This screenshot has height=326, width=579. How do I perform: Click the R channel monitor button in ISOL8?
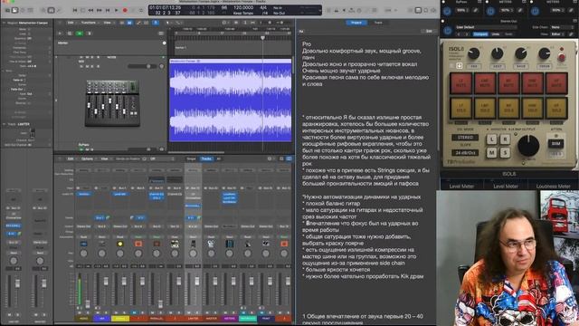click(505, 139)
